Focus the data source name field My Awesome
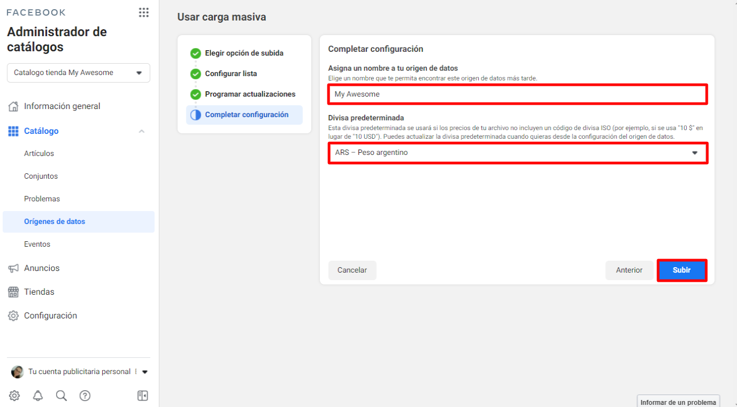 [518, 94]
